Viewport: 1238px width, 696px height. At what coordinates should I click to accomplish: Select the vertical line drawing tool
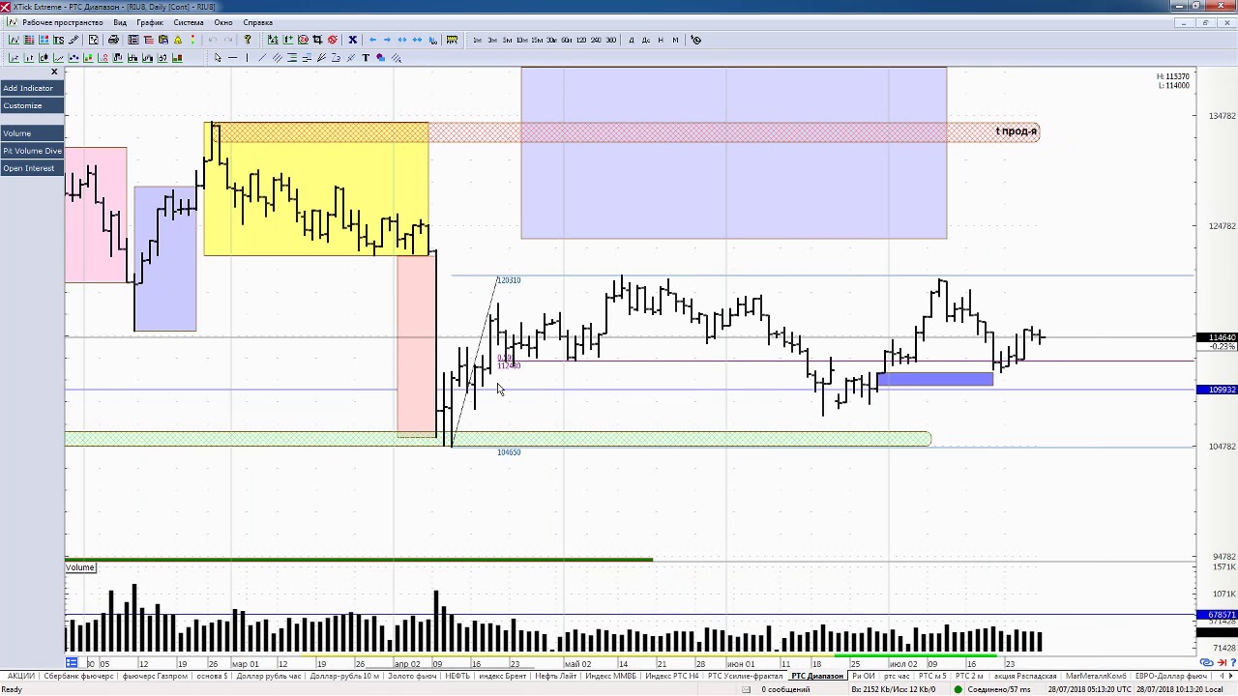click(x=248, y=58)
